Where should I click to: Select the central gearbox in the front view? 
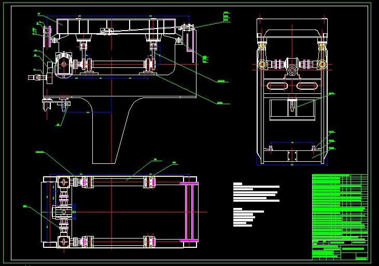(292, 67)
